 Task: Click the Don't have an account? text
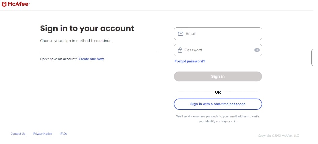pos(58,59)
